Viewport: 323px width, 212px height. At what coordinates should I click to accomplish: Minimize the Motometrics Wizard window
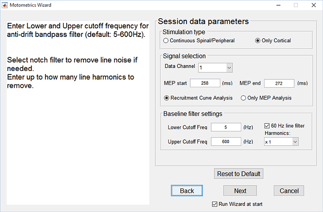pos(279,5)
